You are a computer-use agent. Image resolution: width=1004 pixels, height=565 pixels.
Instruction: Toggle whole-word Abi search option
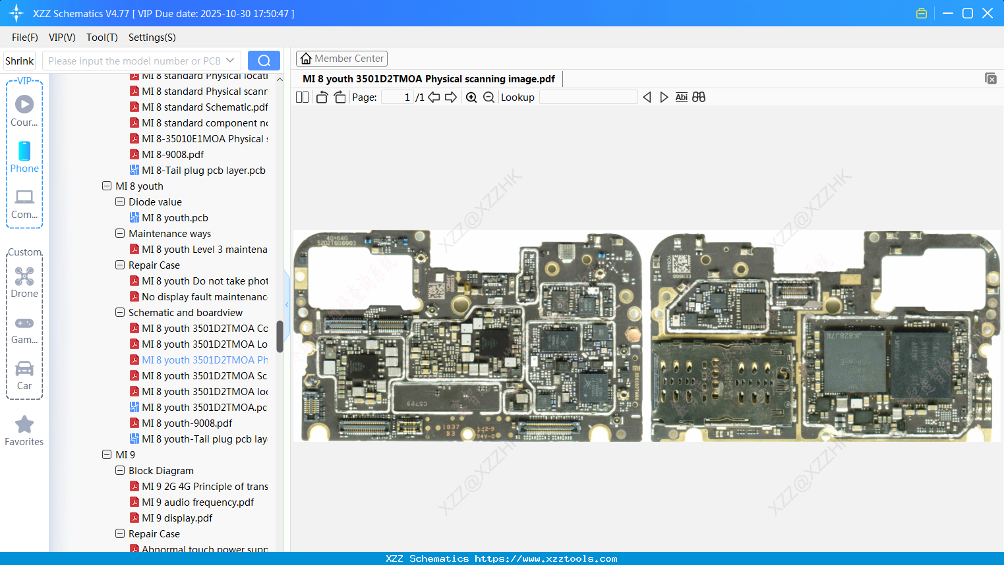681,97
